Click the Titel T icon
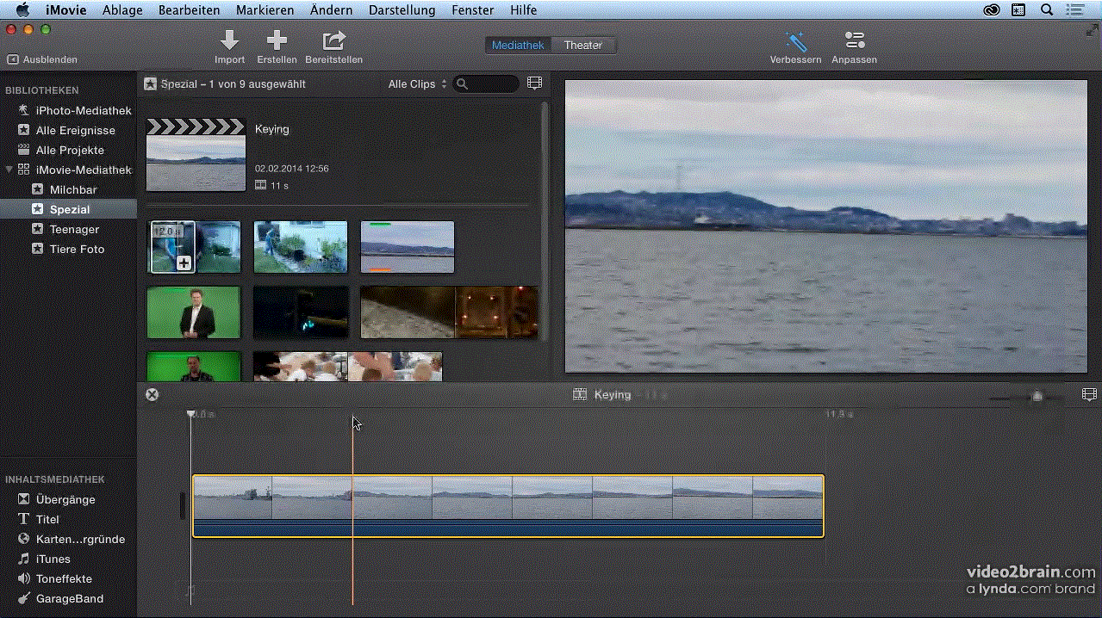 [x=24, y=519]
